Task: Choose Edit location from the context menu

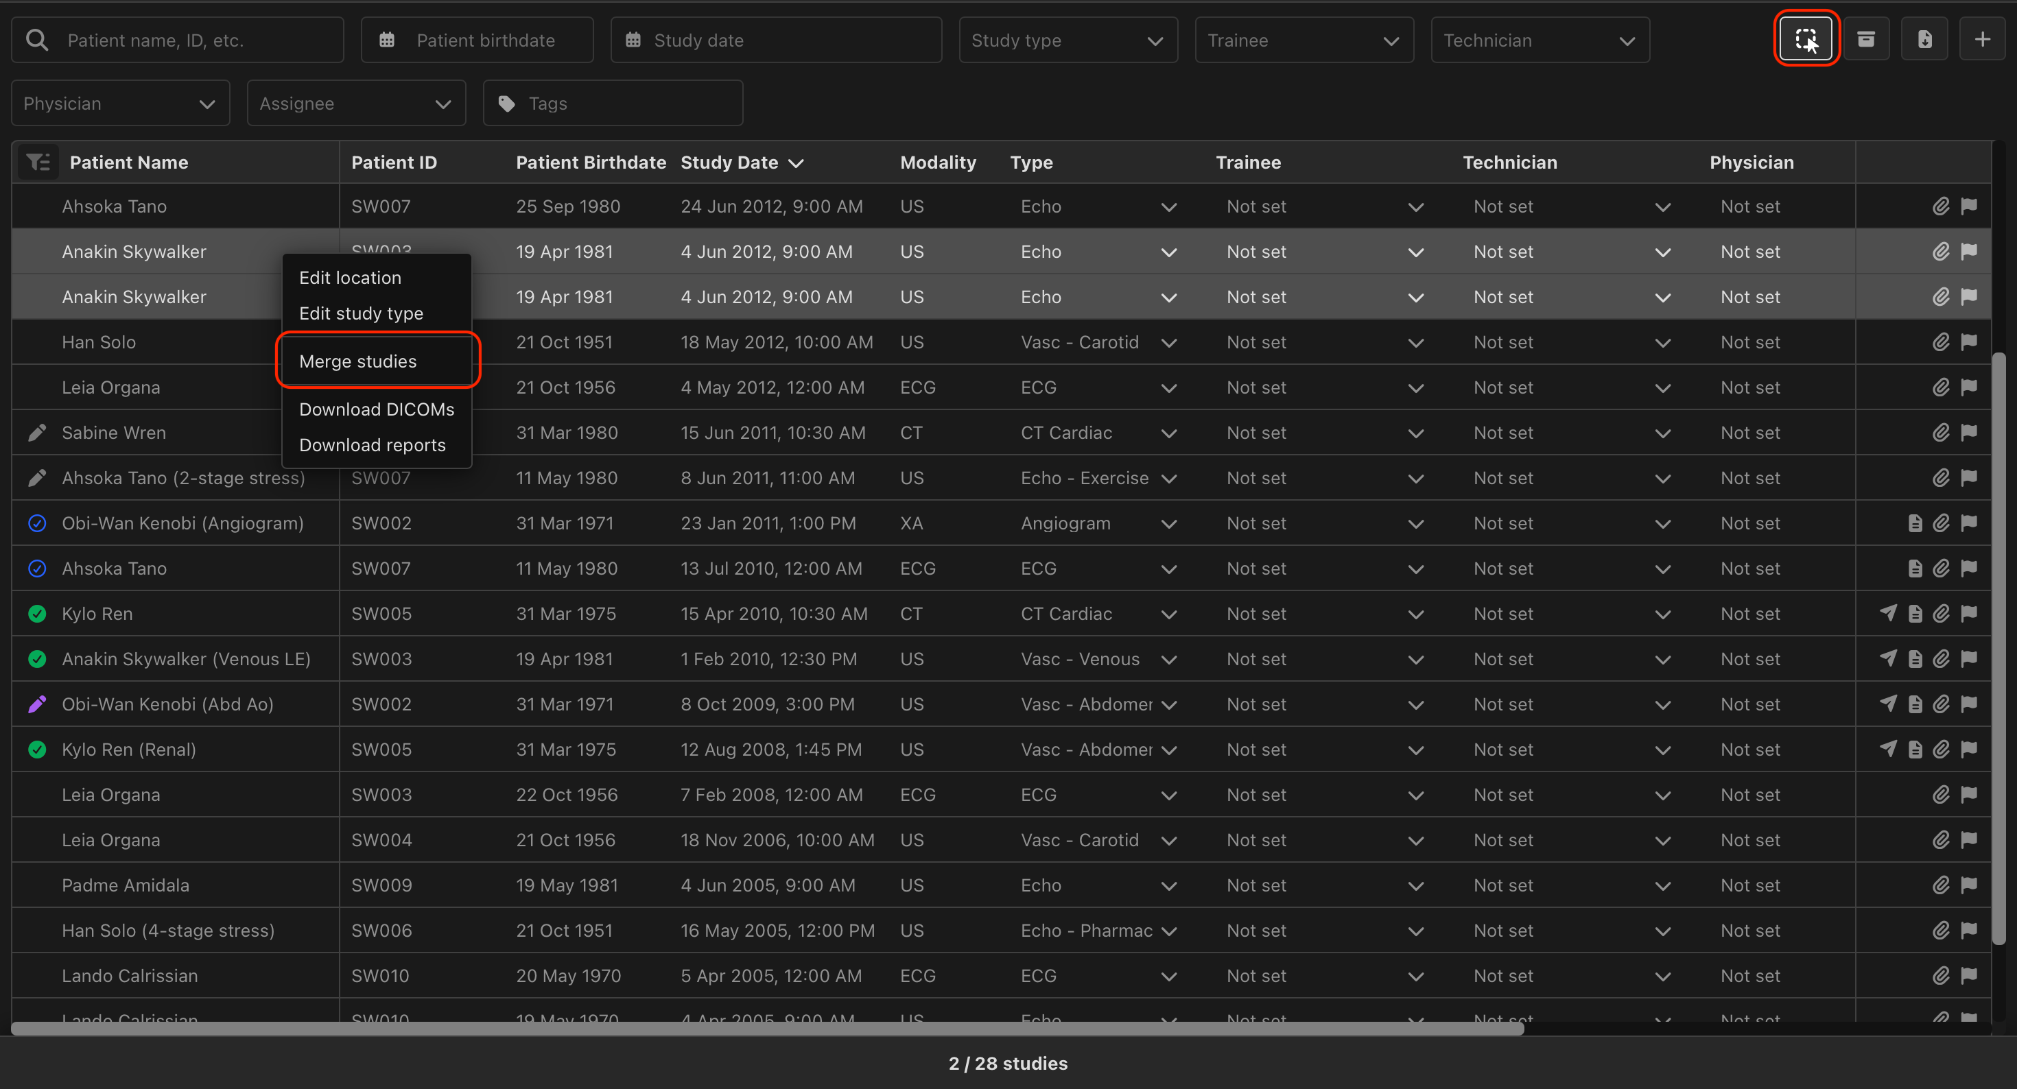Action: pos(350,277)
